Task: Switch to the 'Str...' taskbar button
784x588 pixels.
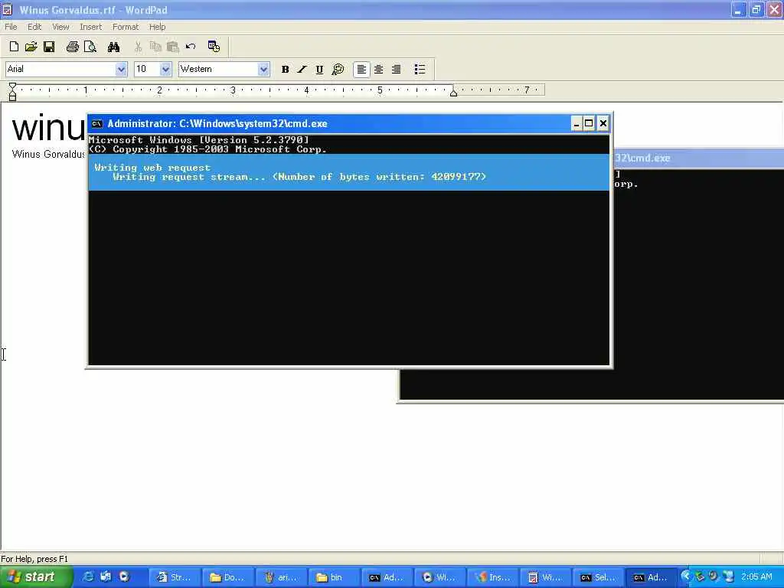Action: point(175,577)
